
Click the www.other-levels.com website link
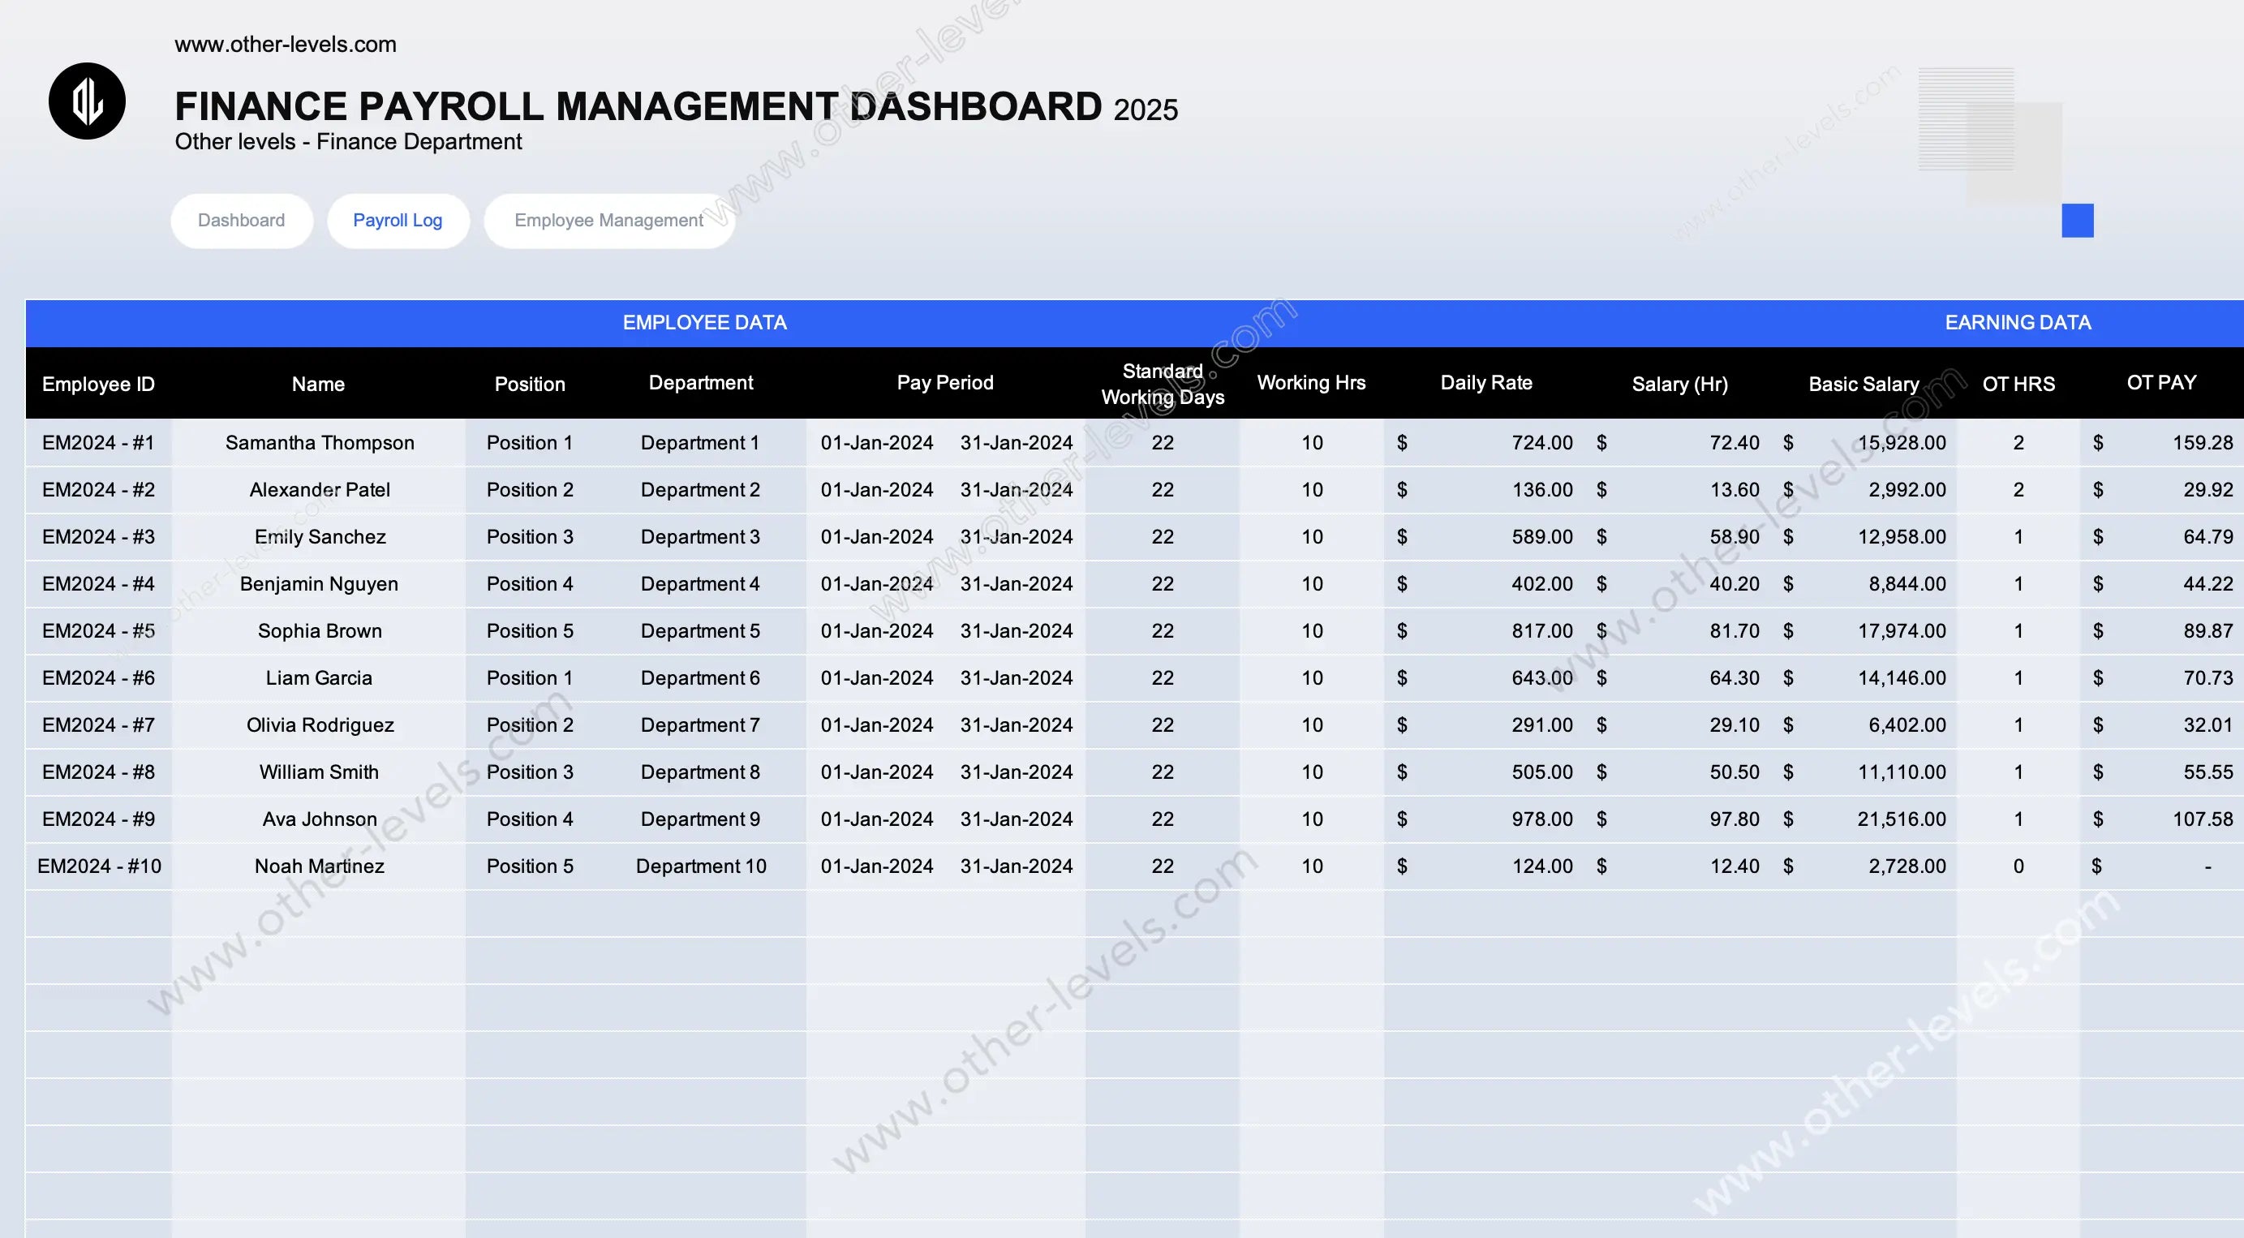click(x=285, y=45)
